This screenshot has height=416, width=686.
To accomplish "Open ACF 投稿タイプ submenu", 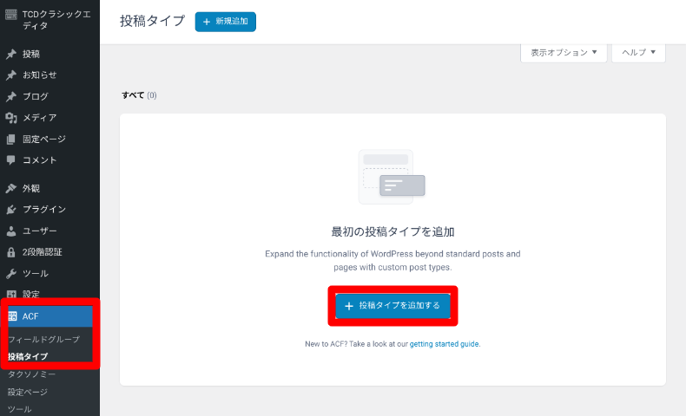I will coord(28,357).
